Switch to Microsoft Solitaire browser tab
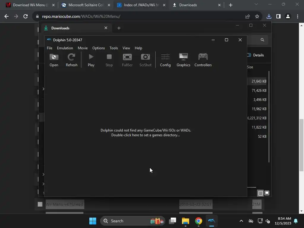Image resolution: width=304 pixels, height=228 pixels. (86, 5)
